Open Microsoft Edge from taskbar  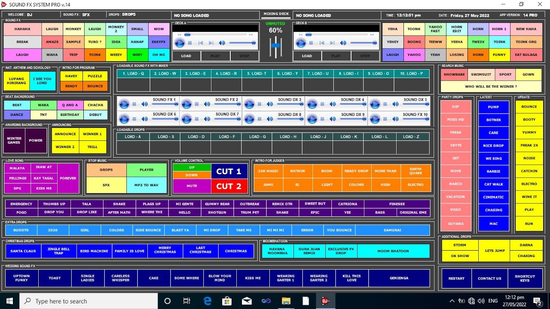208,301
